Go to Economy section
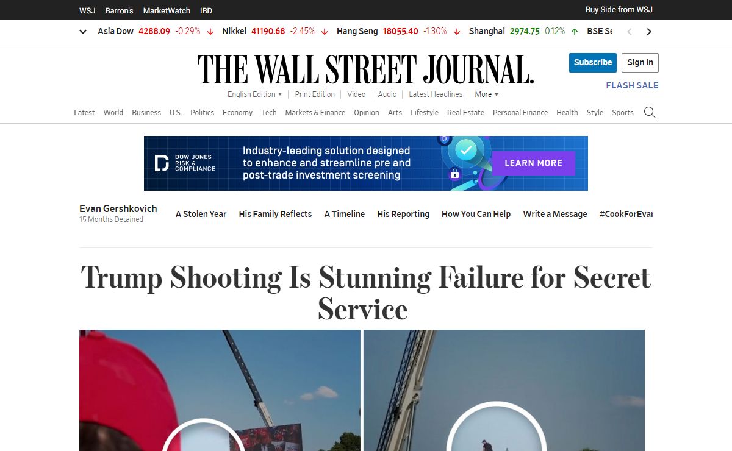This screenshot has width=732, height=451. 237,113
